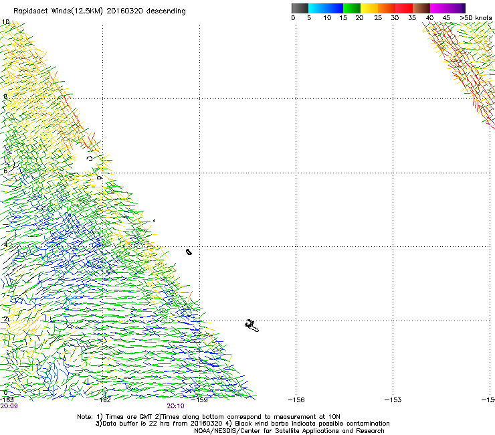Click the large island outline east of -159 on the 2N gridline
The width and height of the screenshot is (495, 435).
click(252, 326)
